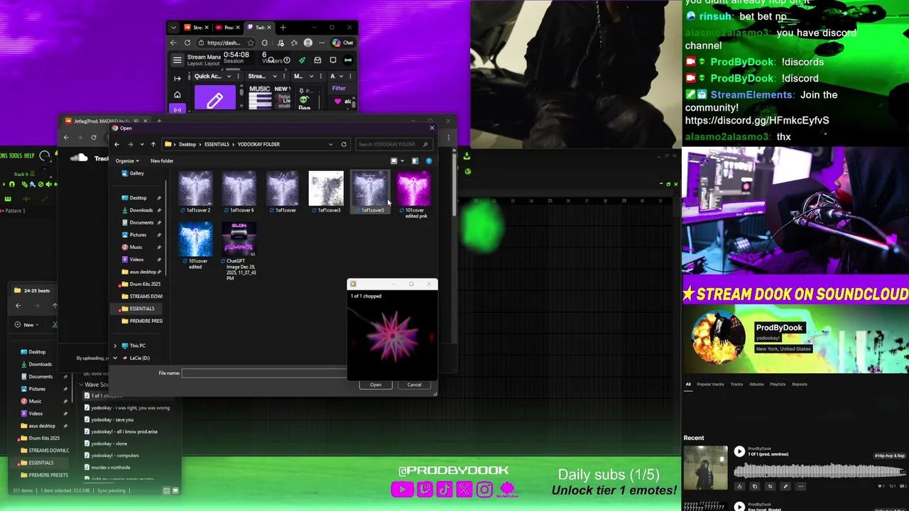This screenshot has height=511, width=909.
Task: Expand the address bar path history
Action: coord(330,144)
